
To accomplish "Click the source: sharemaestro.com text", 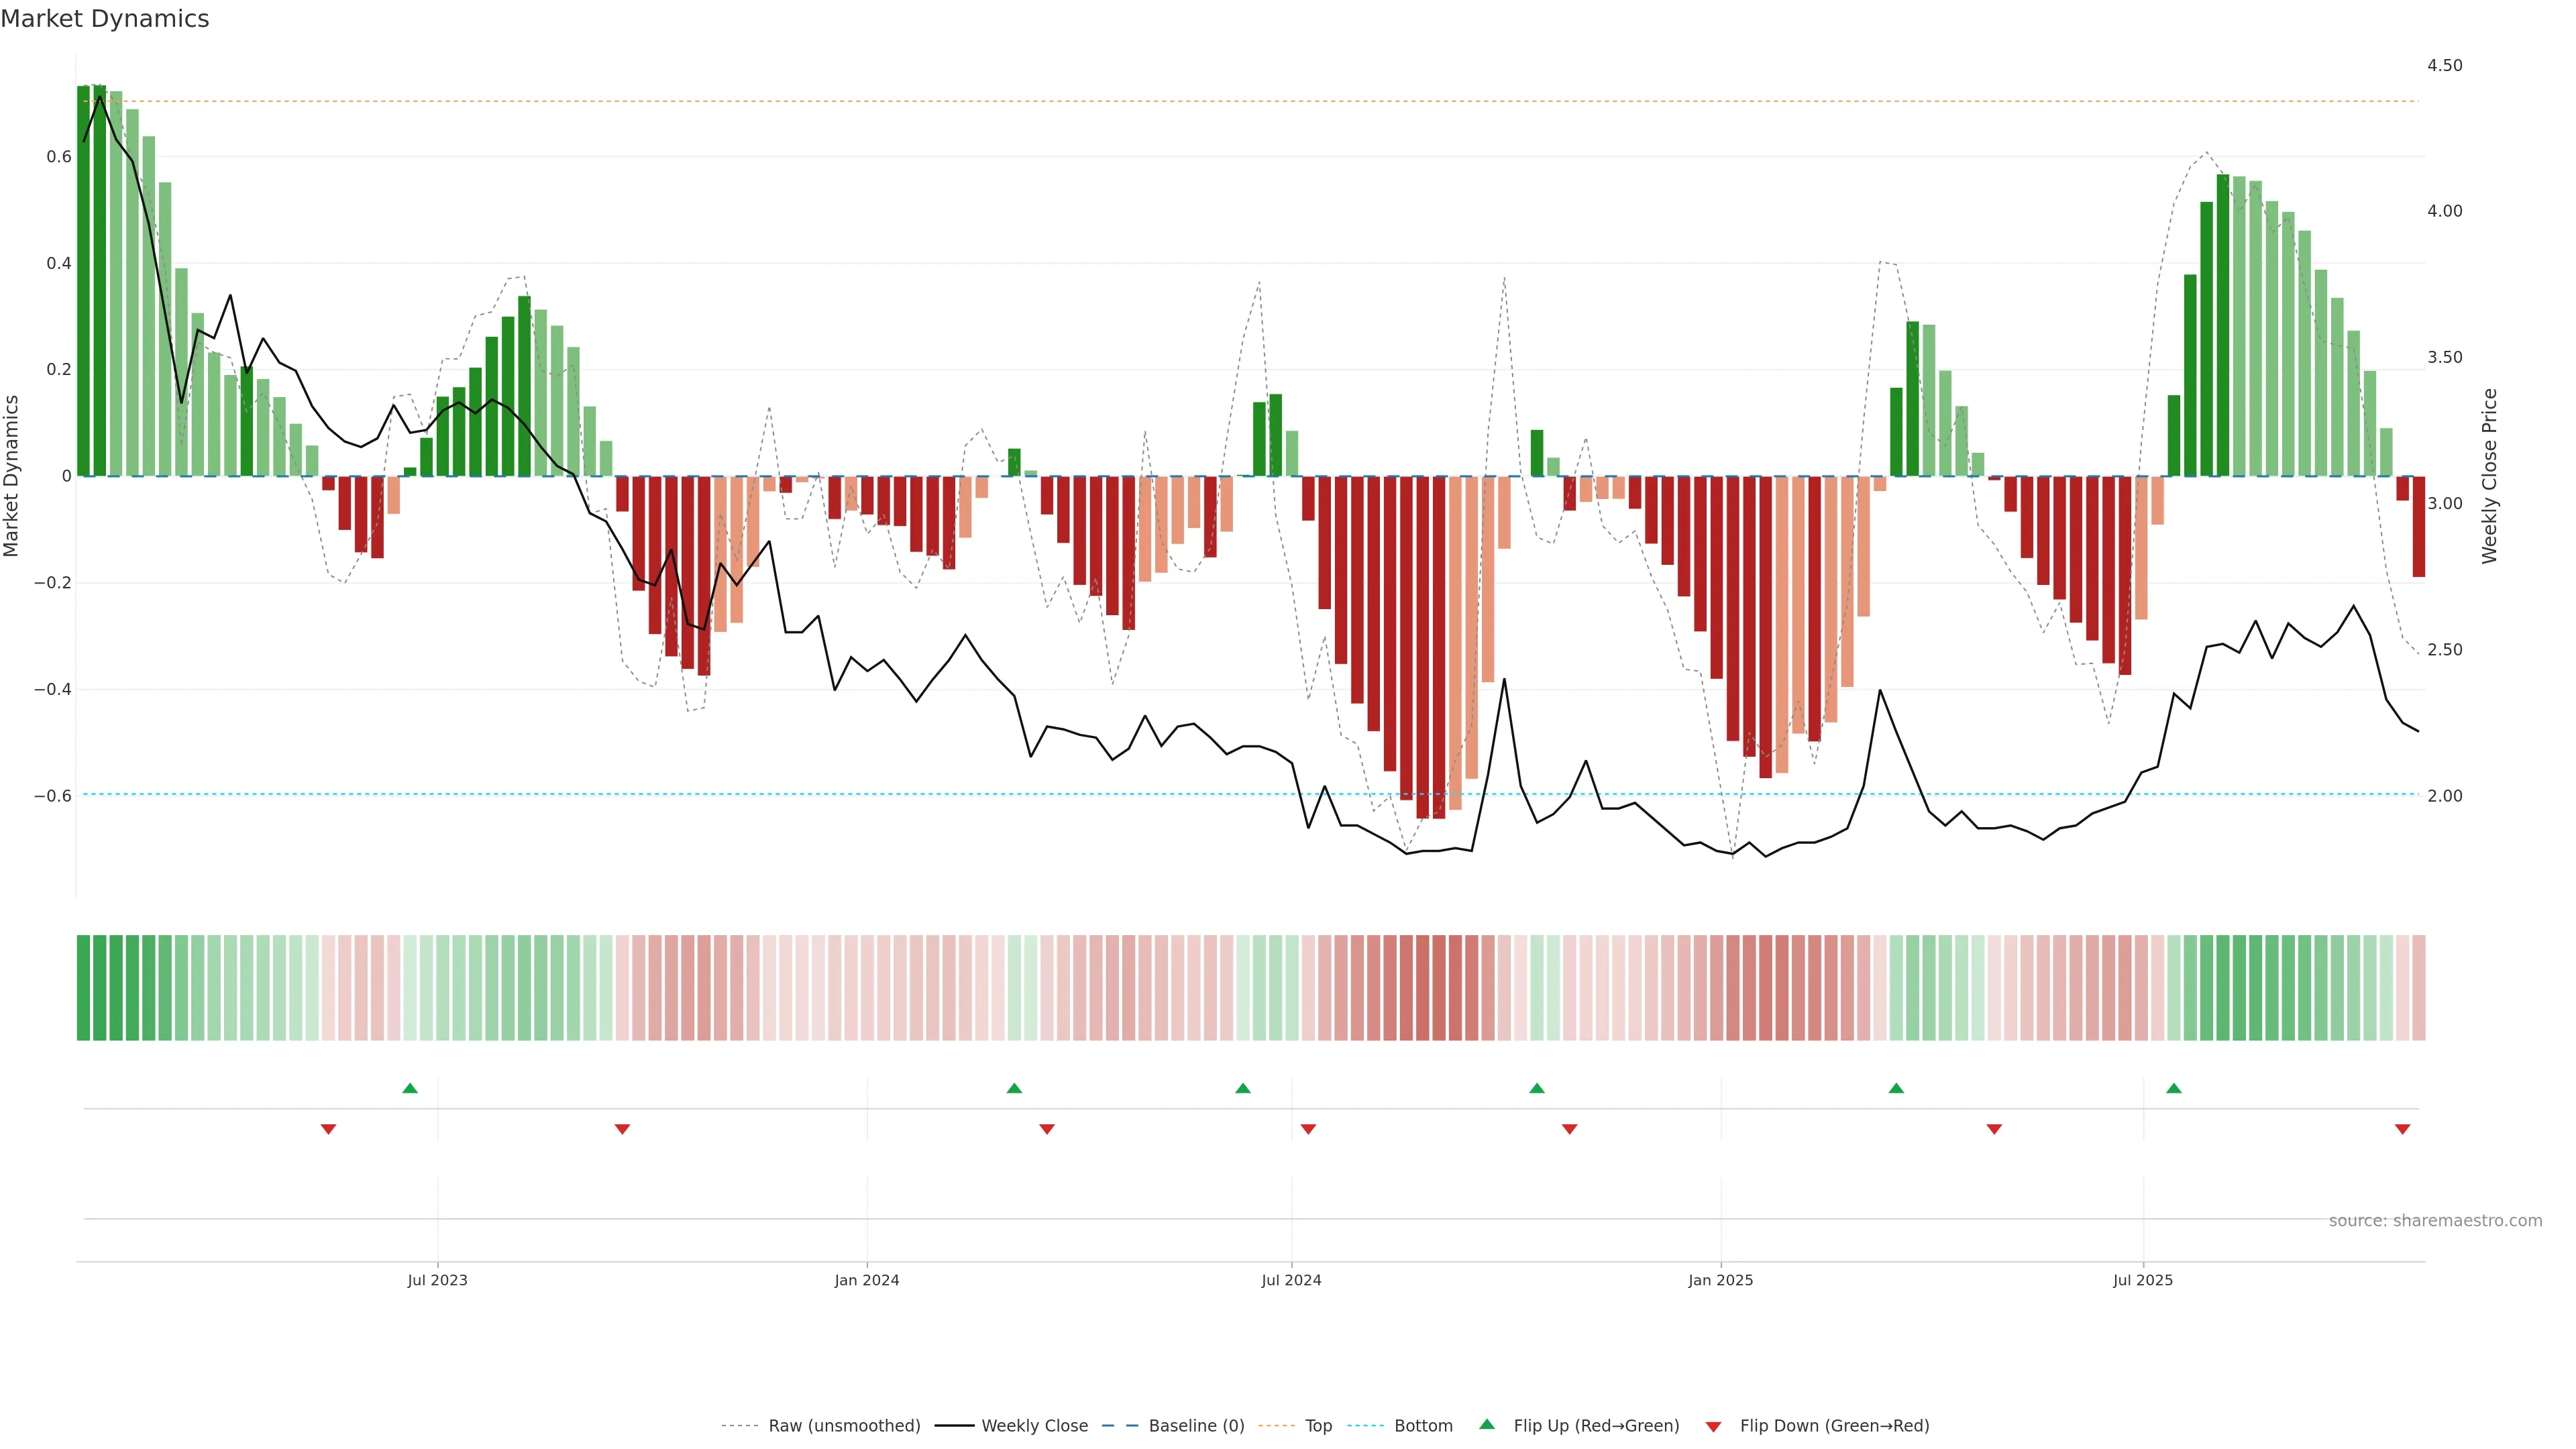I will click(x=2435, y=1221).
